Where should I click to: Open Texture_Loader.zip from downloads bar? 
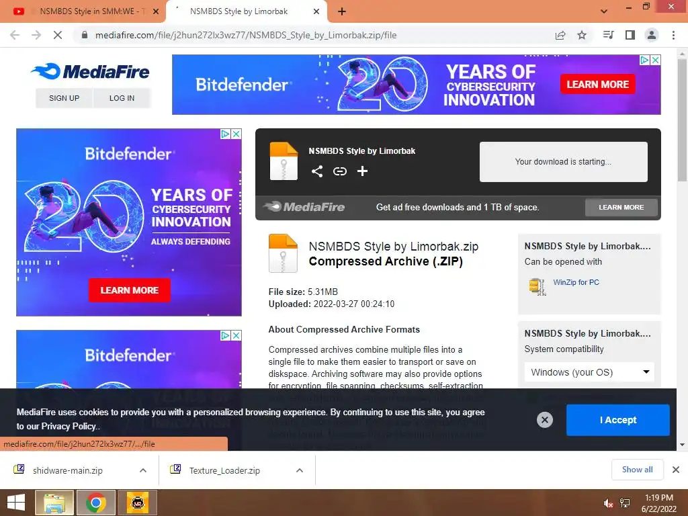click(x=224, y=470)
